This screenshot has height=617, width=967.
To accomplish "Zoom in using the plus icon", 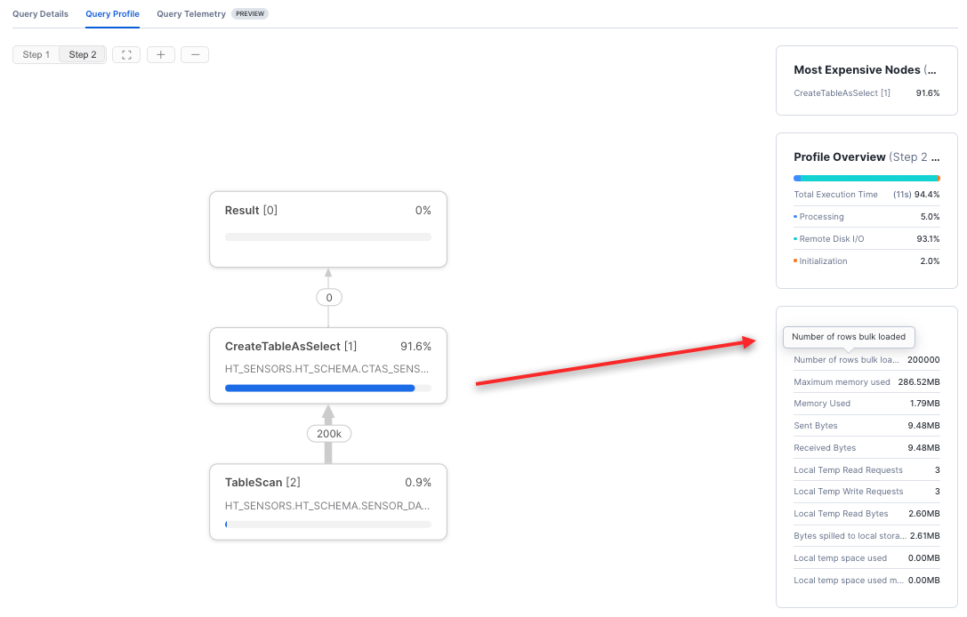I will tap(160, 54).
